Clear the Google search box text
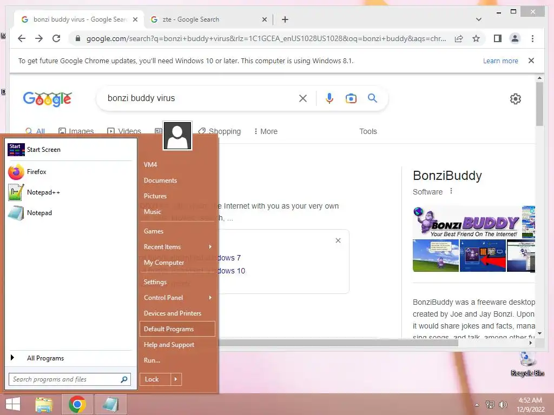The width and height of the screenshot is (554, 415). pos(303,98)
